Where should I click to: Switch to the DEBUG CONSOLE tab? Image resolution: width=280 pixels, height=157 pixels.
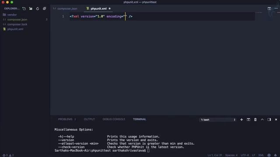click(x=114, y=119)
